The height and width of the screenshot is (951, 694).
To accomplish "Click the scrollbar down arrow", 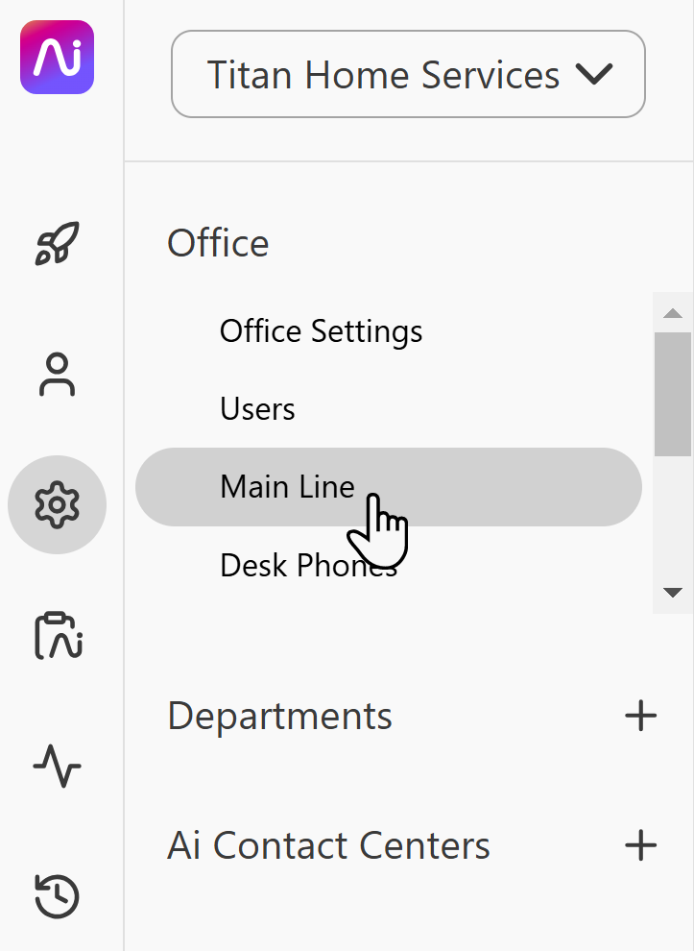I will point(673,592).
